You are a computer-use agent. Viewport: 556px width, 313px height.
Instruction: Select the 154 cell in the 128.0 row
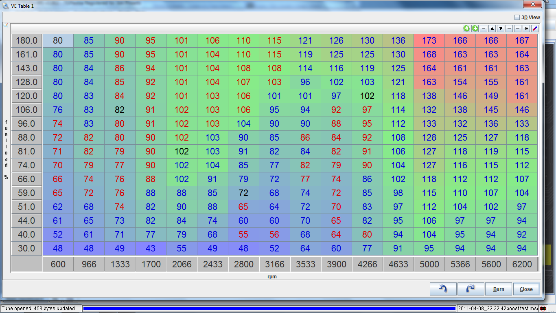pos(460,82)
